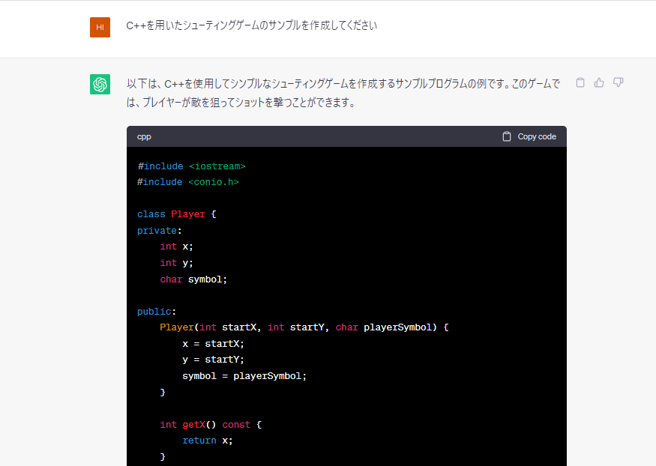Click the int getX() const line

[210, 424]
